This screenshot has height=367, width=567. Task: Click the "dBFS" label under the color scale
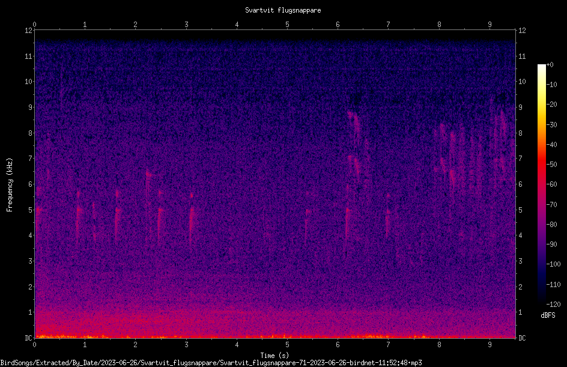click(548, 315)
